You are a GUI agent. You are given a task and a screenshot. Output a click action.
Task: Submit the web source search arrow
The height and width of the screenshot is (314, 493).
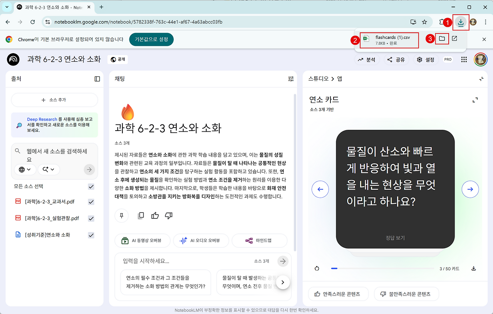(89, 169)
